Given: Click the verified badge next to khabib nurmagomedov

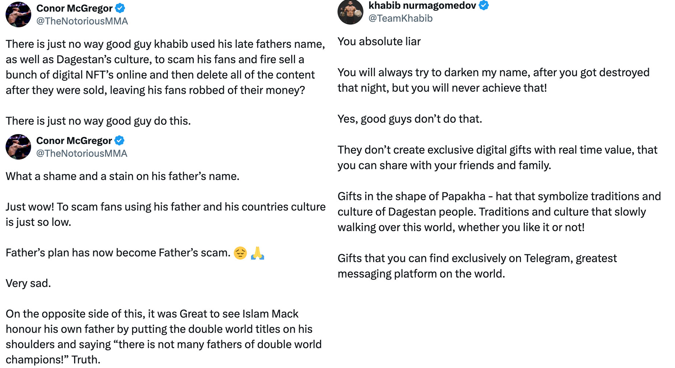Looking at the screenshot, I should pyautogui.click(x=484, y=5).
